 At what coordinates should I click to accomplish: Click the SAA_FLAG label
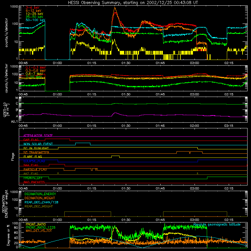point(31,165)
